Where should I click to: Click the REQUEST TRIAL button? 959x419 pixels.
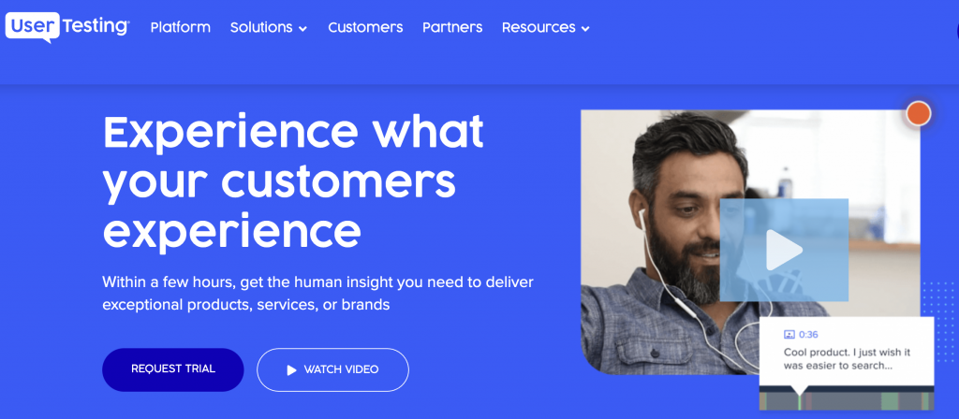click(173, 369)
